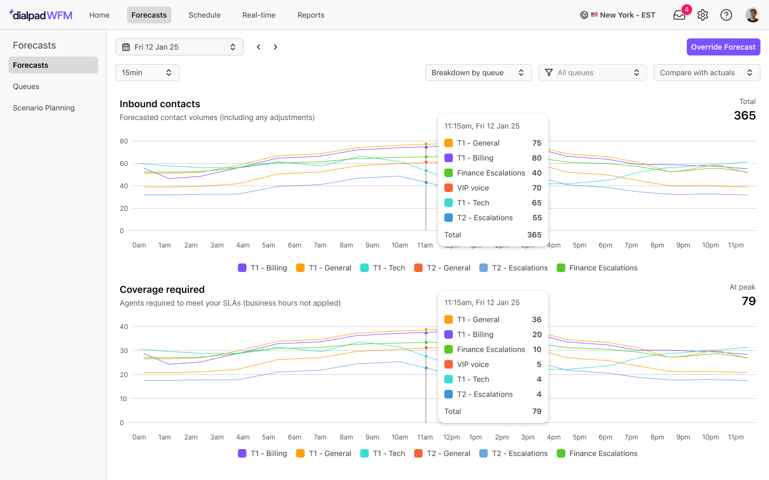Viewport: 769px width, 480px height.
Task: Click the T2 - Escalations row in coverage tooltip
Action: (493, 394)
